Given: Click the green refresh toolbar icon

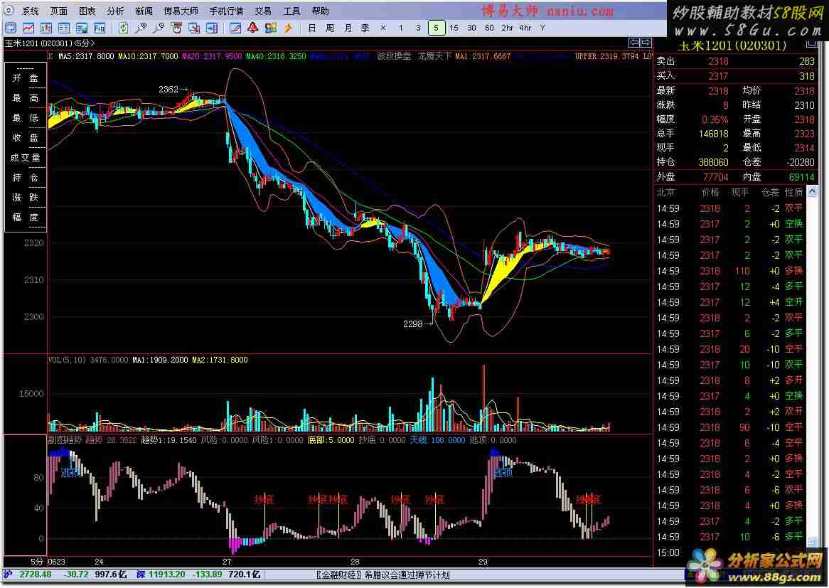Looking at the screenshot, I should point(123,28).
